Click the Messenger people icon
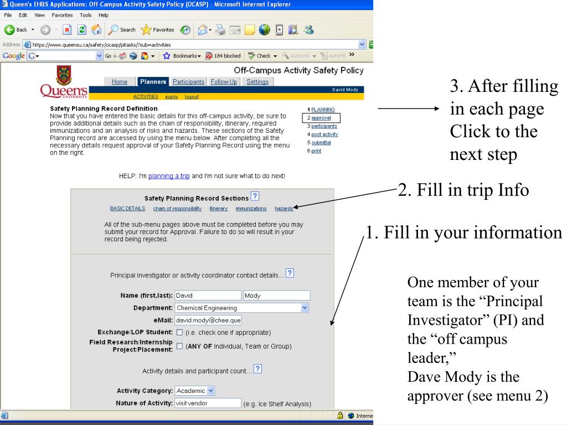 (308, 30)
